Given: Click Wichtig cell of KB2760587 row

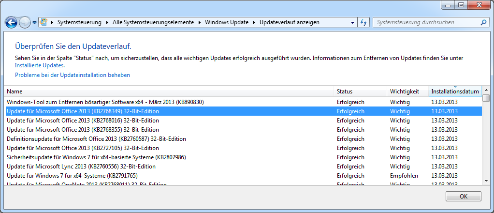Looking at the screenshot, I should click(399, 139).
